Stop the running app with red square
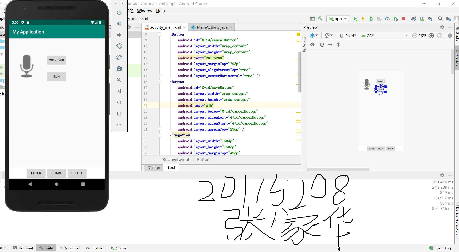Image resolution: width=459 pixels, height=252 pixels. [x=404, y=19]
